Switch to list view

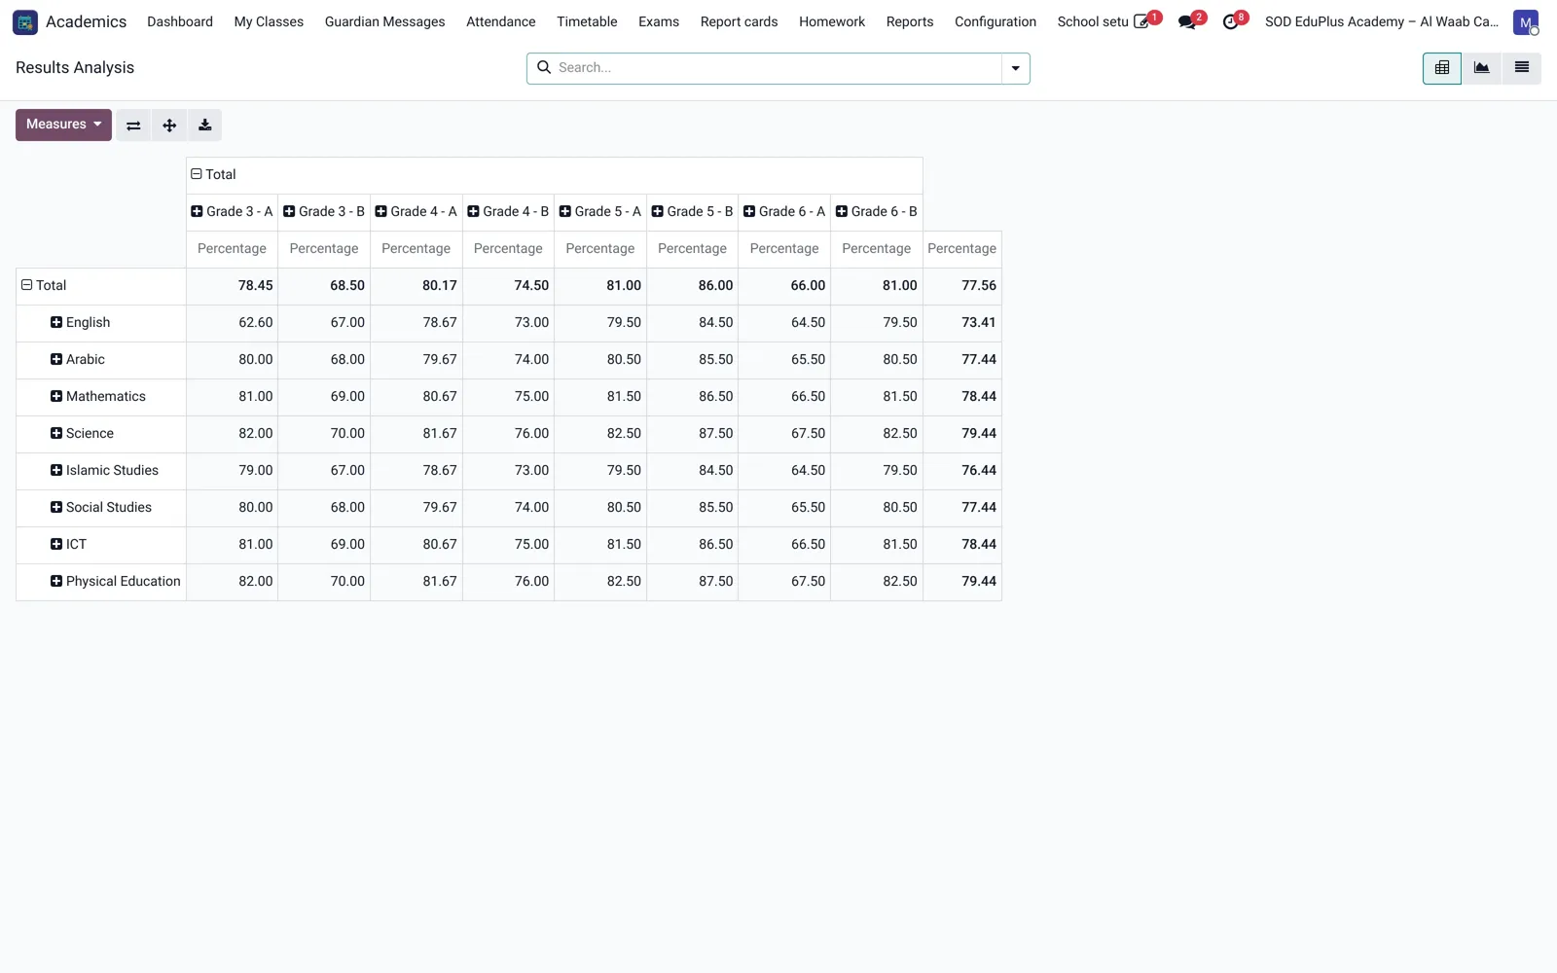point(1522,68)
